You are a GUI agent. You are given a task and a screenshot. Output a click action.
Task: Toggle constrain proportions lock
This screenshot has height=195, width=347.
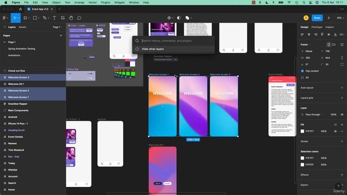342,58
